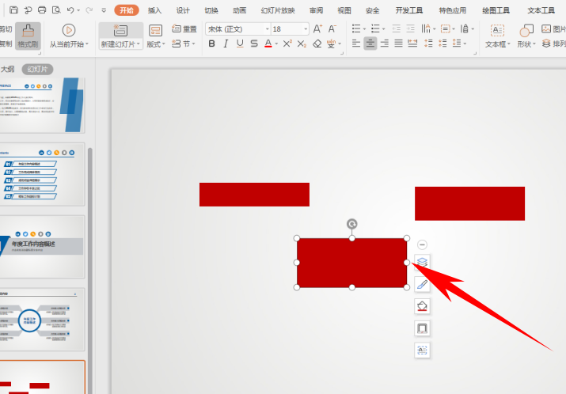The image size is (566, 394).
Task: Click the floating shape fill bucket icon
Action: [x=422, y=306]
